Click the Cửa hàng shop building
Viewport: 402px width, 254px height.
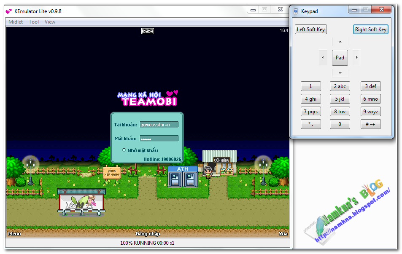coord(219,162)
